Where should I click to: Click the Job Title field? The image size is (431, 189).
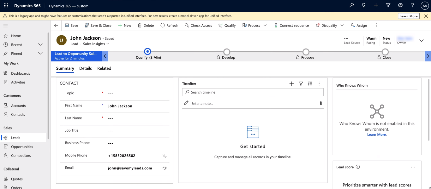[137, 131]
